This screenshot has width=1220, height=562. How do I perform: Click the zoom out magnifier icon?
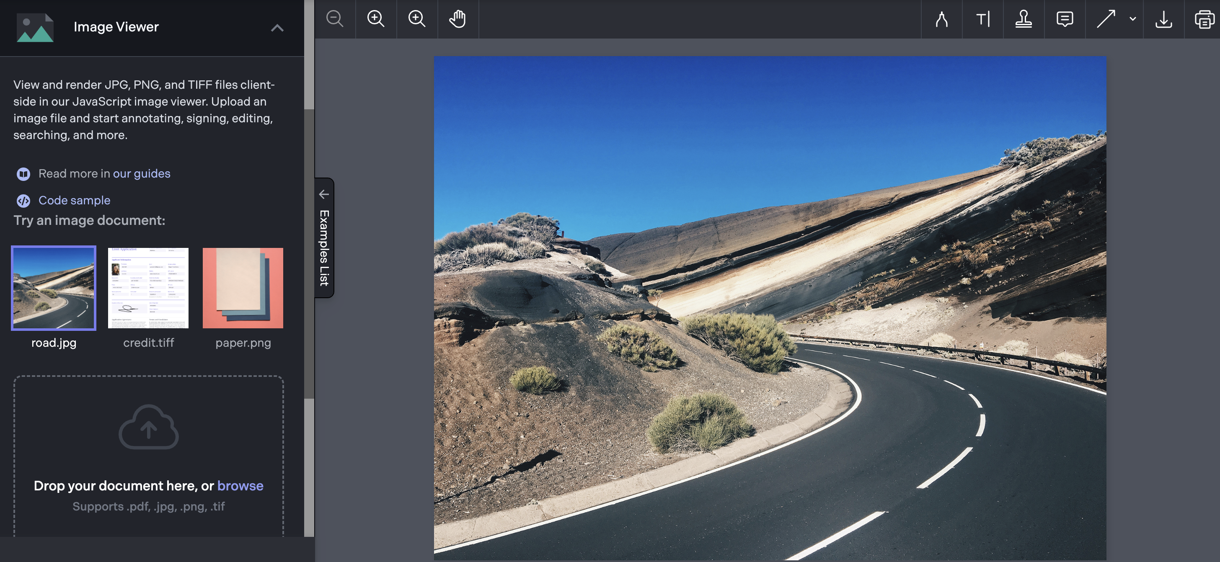pos(335,19)
